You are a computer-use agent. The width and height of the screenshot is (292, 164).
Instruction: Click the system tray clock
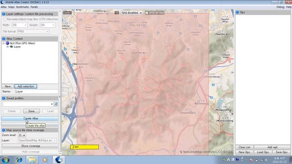(280, 160)
